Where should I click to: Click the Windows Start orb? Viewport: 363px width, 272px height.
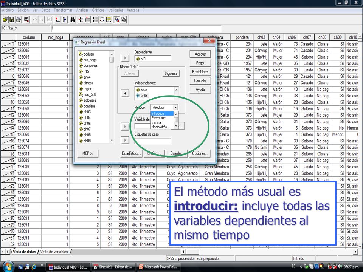[x=8, y=266]
